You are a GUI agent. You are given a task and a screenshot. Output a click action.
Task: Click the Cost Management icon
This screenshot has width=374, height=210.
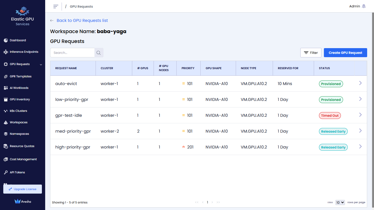[6, 159]
